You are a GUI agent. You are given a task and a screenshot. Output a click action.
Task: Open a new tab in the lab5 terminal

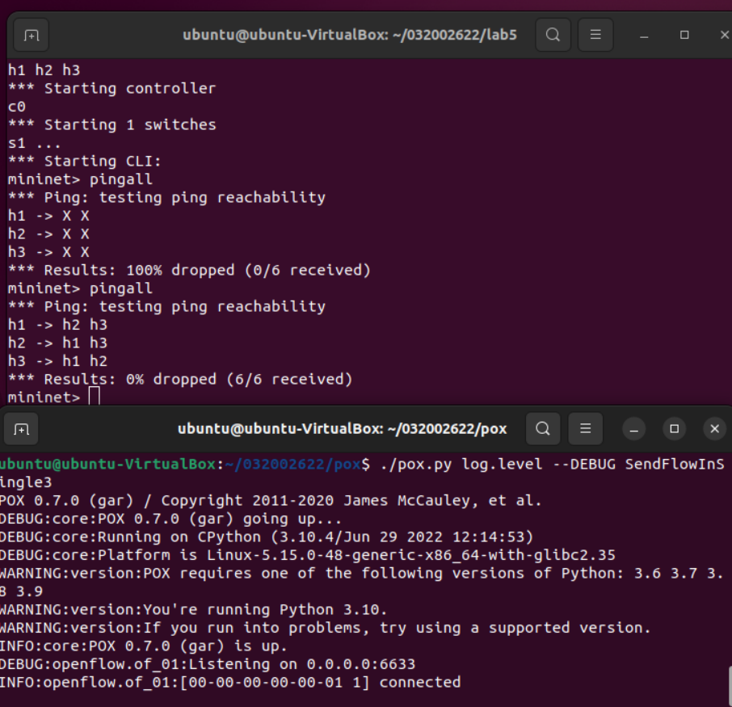click(32, 35)
